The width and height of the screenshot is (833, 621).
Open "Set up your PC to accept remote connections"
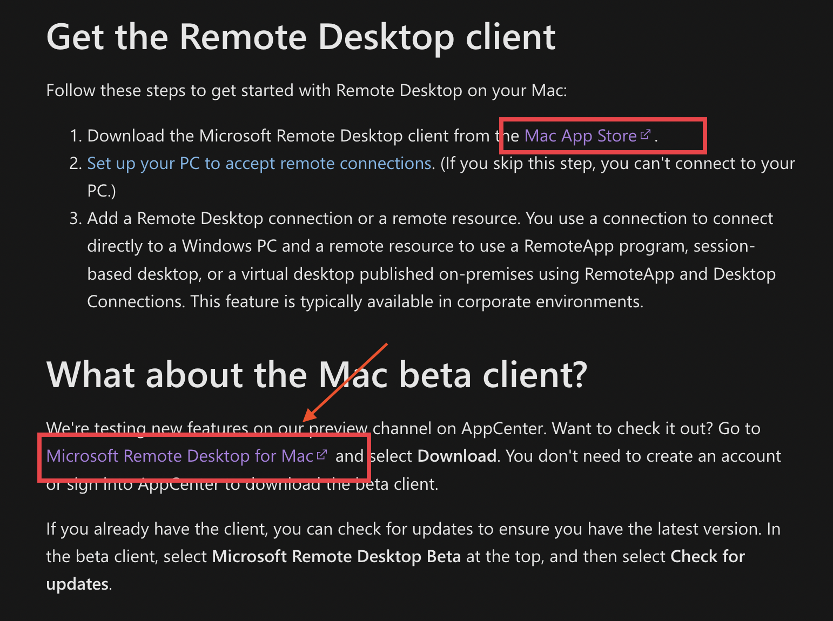(x=259, y=163)
